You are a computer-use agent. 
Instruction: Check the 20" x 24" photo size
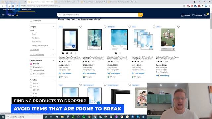(x=31, y=90)
